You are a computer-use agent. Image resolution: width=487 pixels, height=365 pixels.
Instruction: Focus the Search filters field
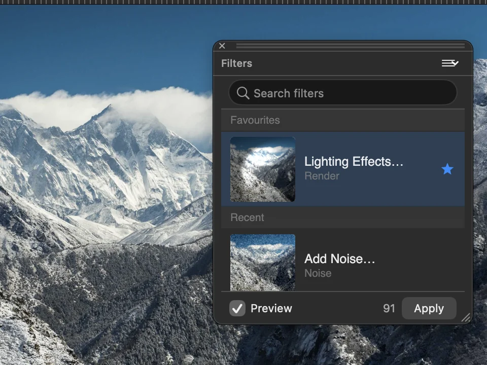pos(343,93)
